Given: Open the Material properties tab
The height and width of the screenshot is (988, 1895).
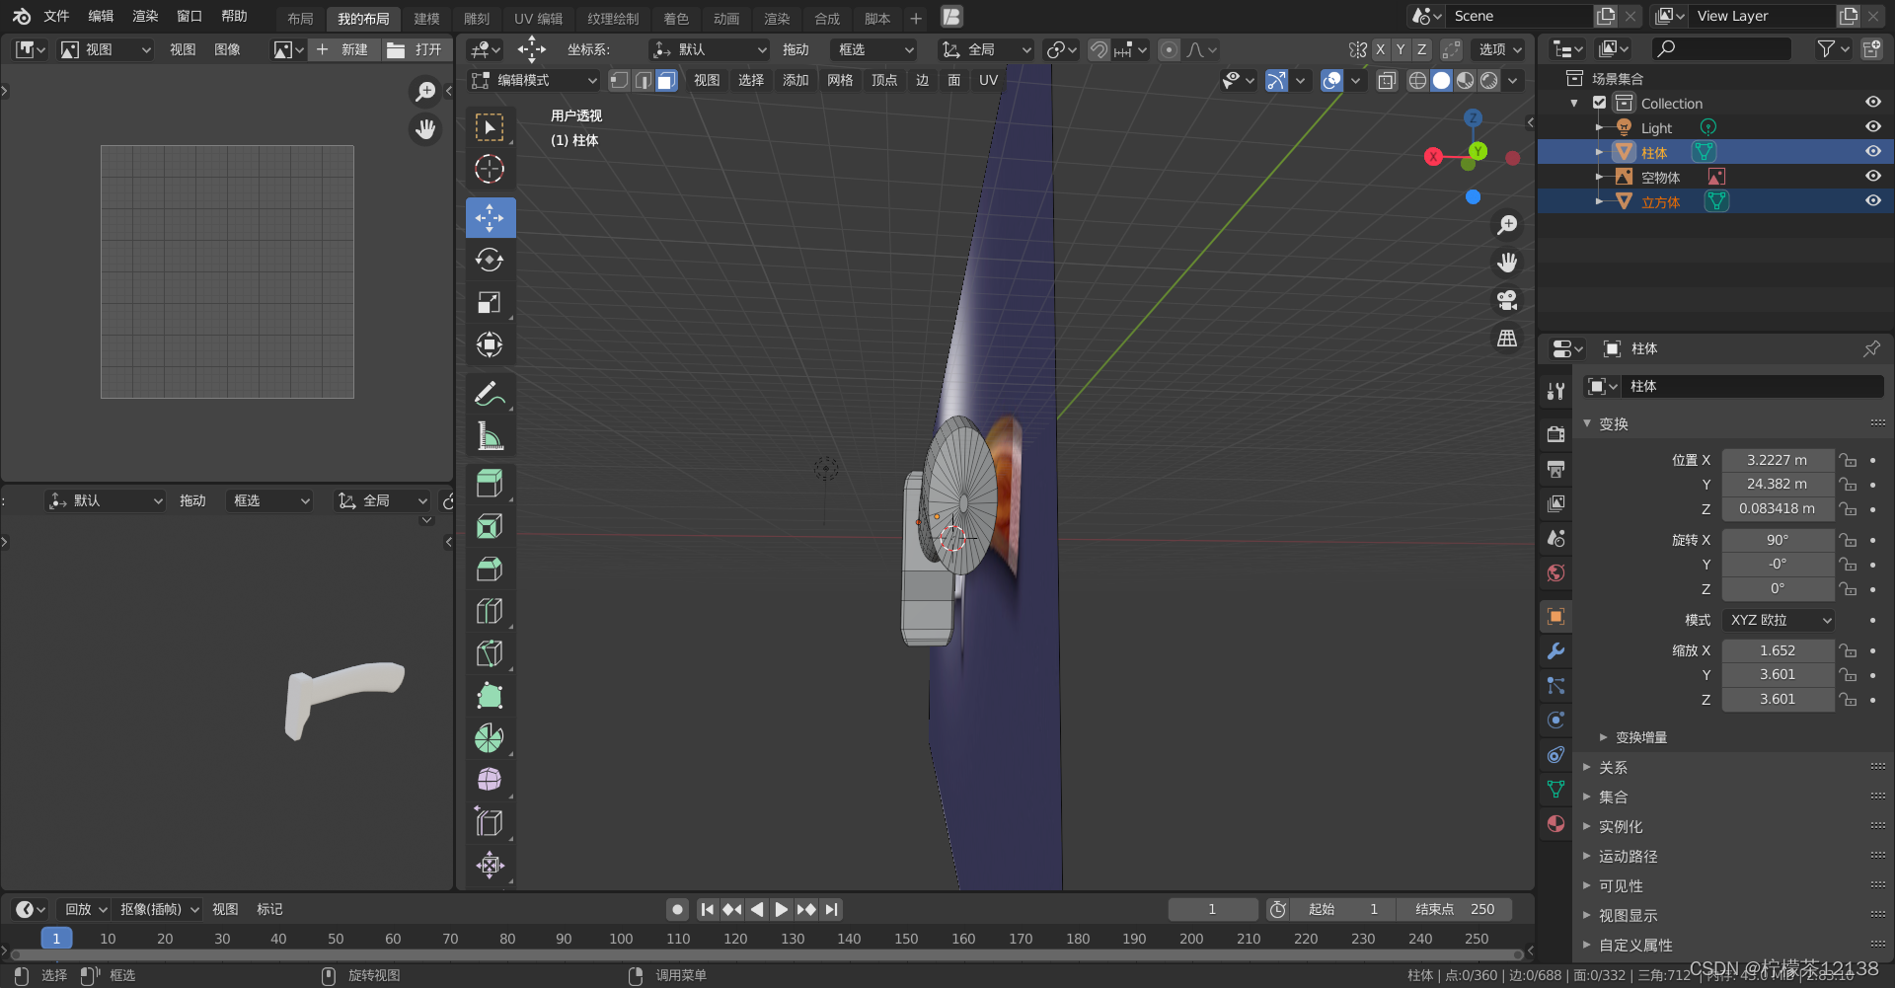Looking at the screenshot, I should (1556, 824).
